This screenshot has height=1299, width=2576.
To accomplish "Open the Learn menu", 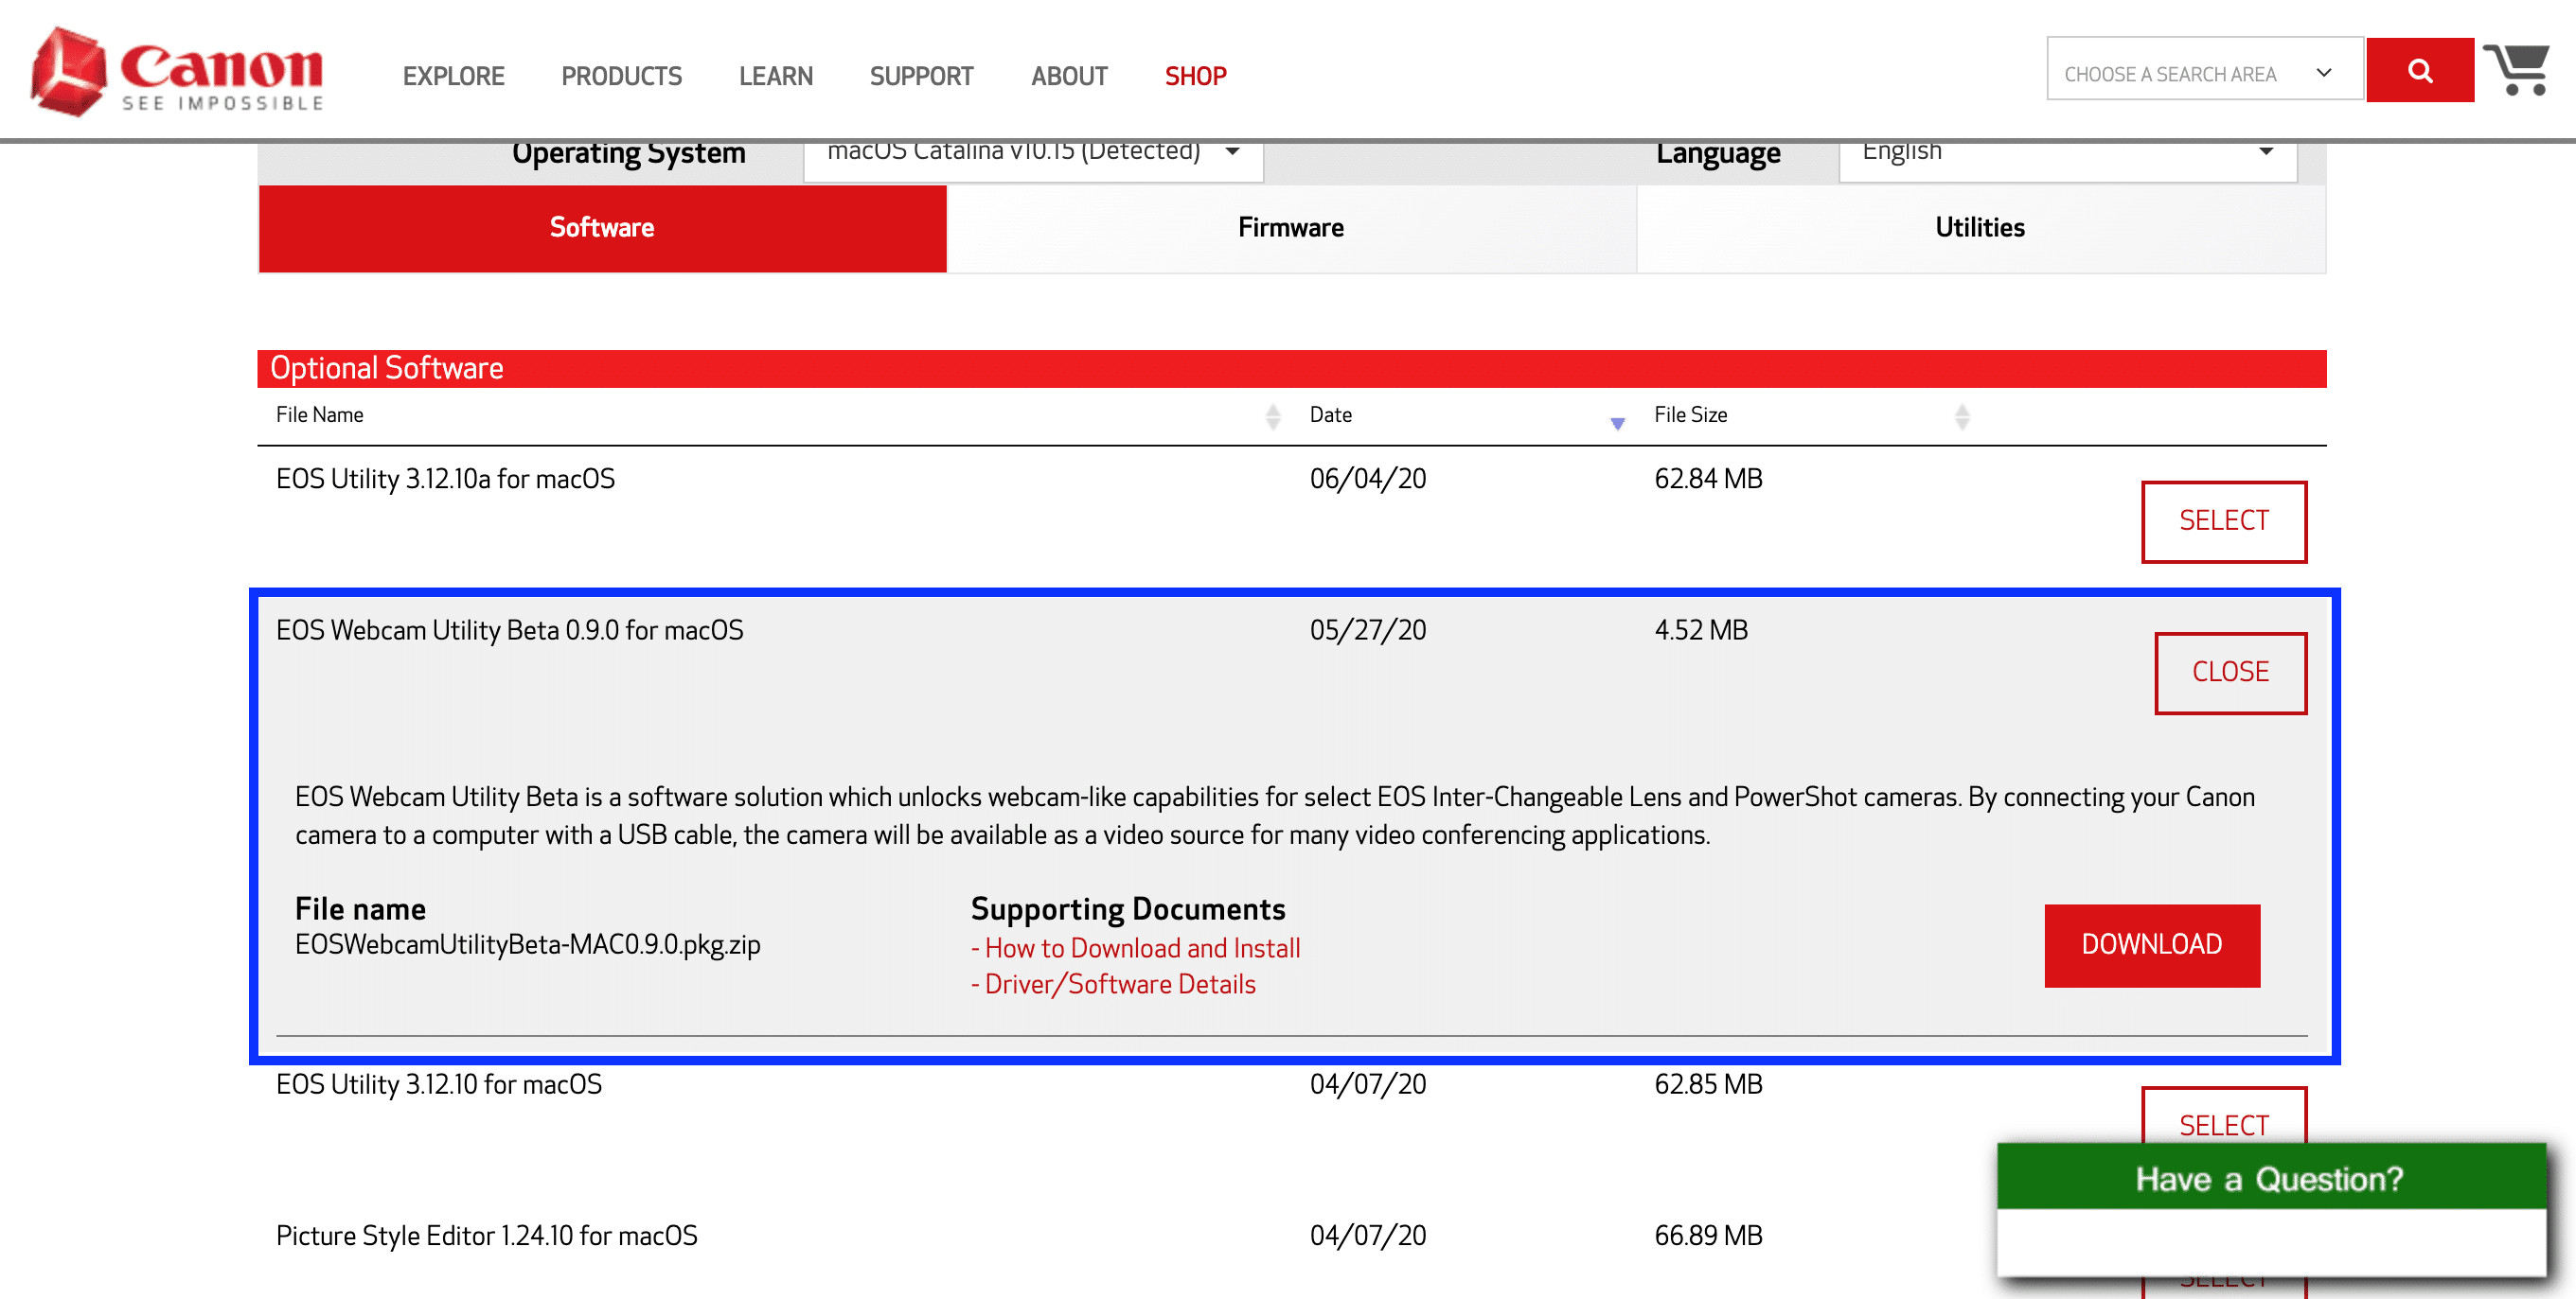I will pyautogui.click(x=775, y=76).
